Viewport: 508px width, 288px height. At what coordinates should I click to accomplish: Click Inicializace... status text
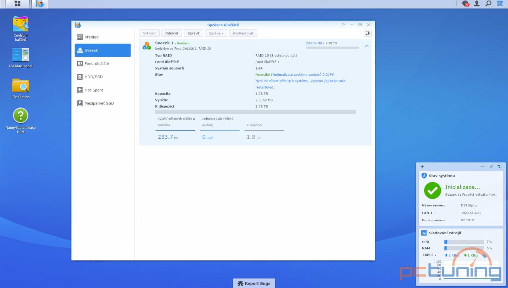tap(463, 187)
